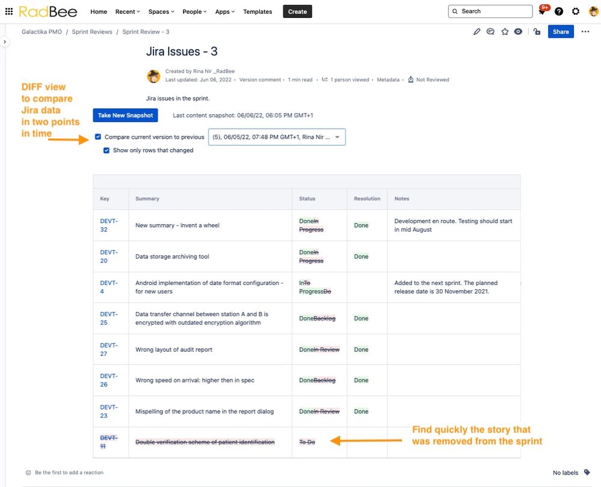Click in the Search field

pyautogui.click(x=490, y=11)
